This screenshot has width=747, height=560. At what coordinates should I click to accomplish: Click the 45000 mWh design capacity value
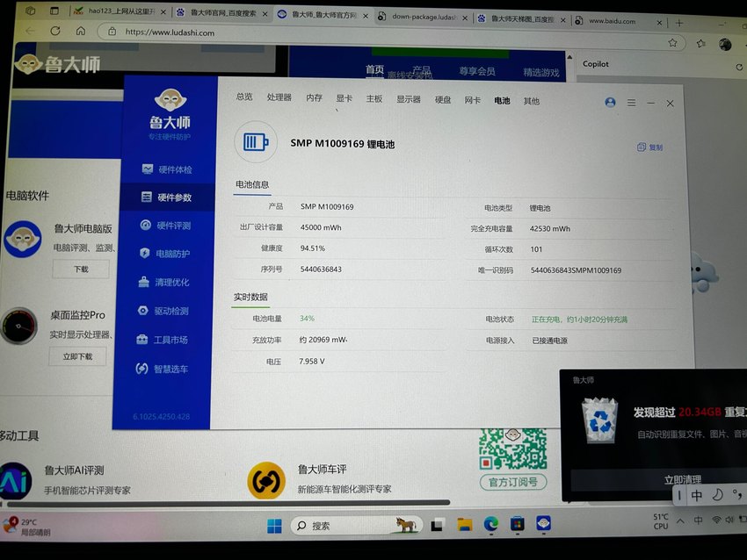(321, 227)
